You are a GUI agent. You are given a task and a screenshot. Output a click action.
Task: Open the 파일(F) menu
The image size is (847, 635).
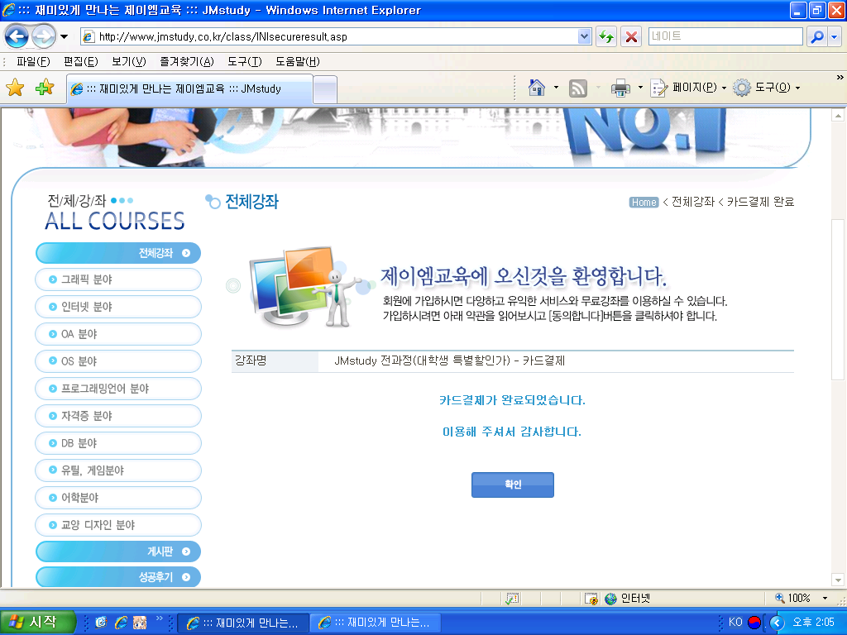coord(33,61)
